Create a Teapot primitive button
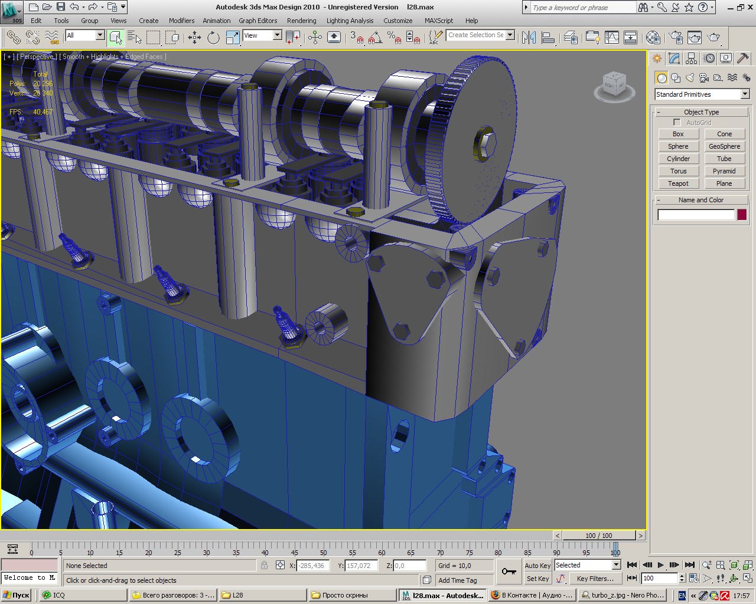Viewport: 756px width, 604px height. pyautogui.click(x=678, y=183)
